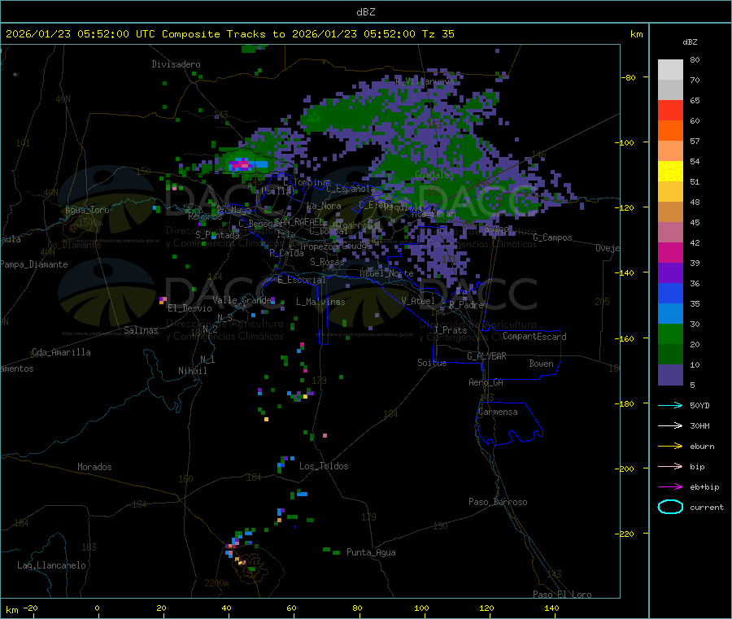Click the Punta_Agua map label

point(371,552)
